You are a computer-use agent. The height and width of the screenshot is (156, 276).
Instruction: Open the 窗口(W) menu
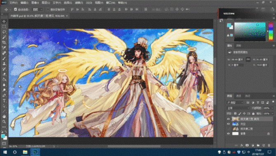coord(110,3)
